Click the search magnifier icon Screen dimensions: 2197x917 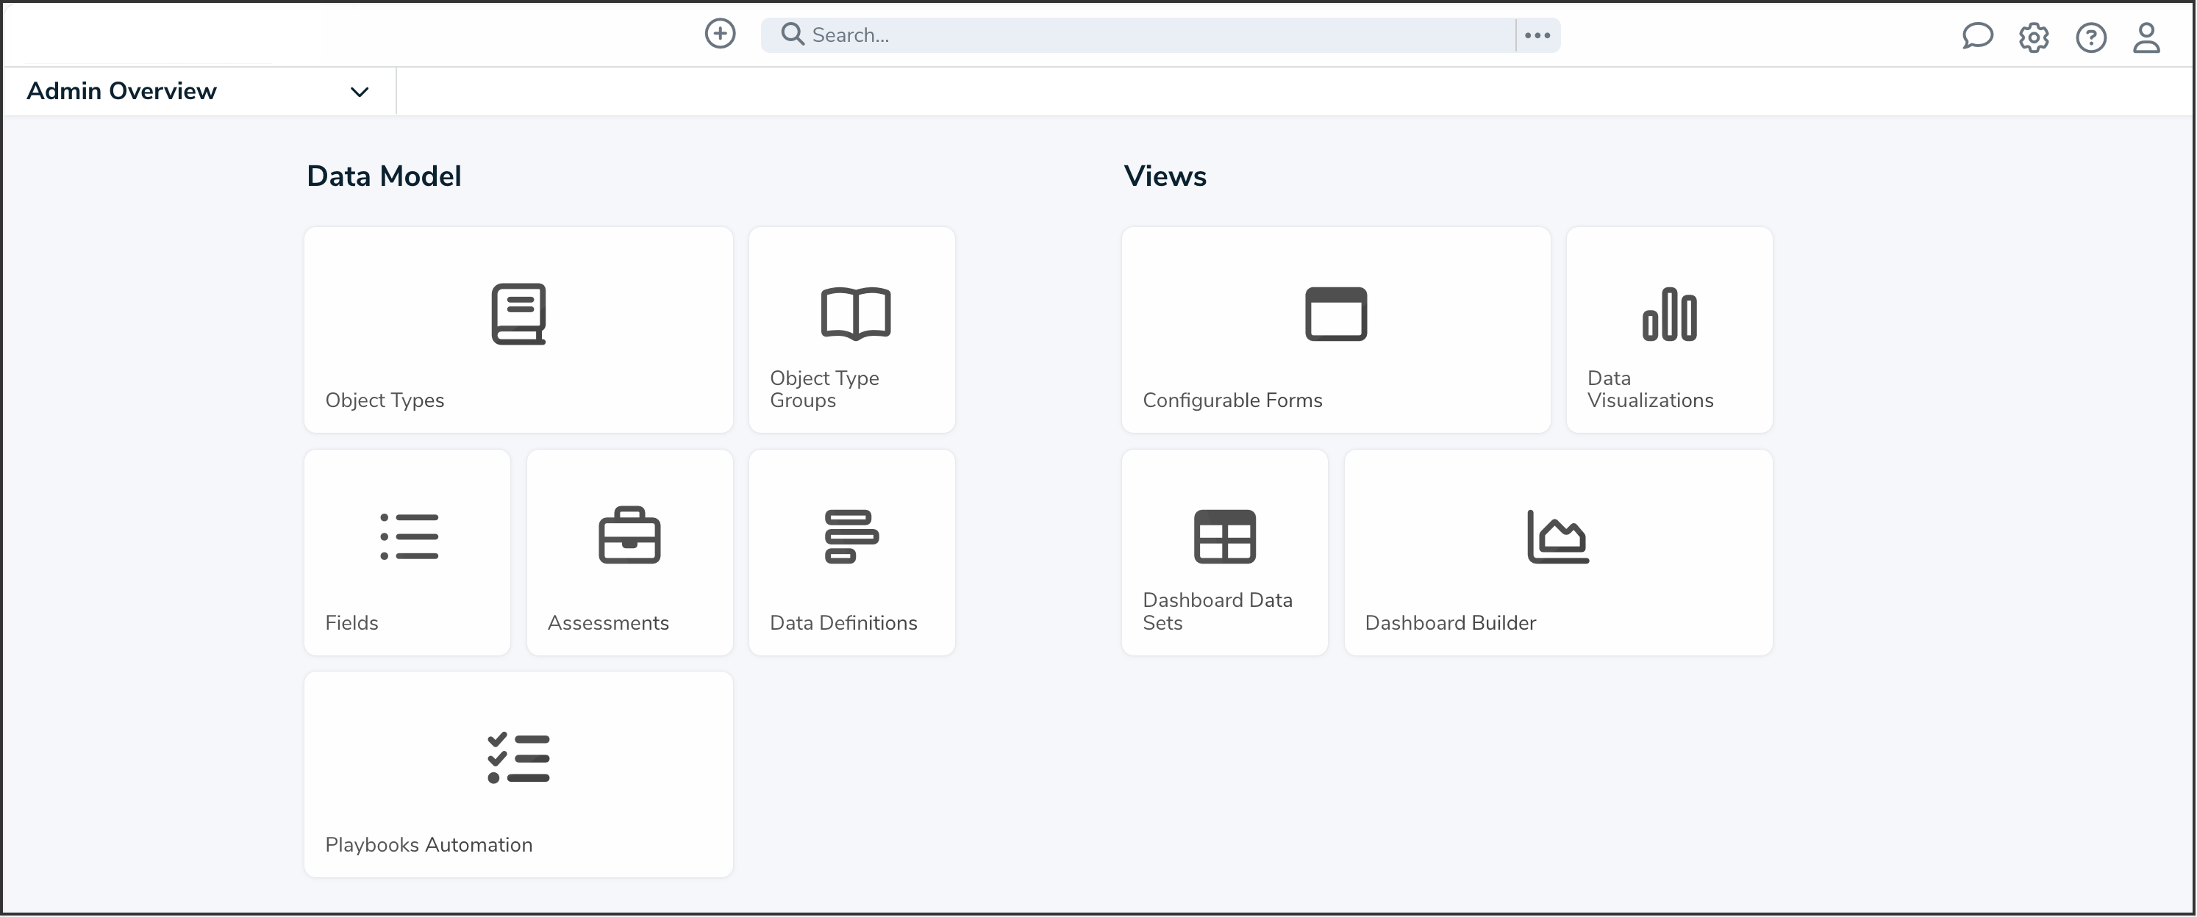(793, 34)
